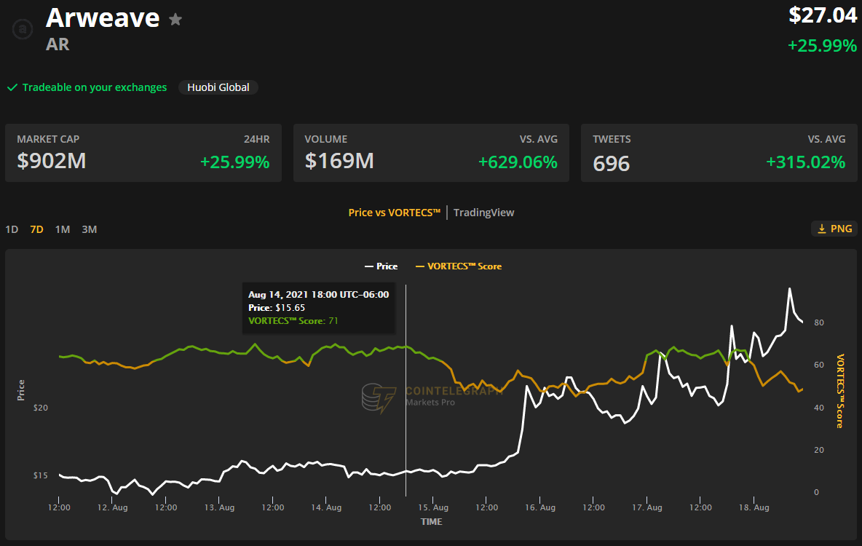Screen dimensions: 862x546
Task: Select the 1D time range
Action: 12,229
